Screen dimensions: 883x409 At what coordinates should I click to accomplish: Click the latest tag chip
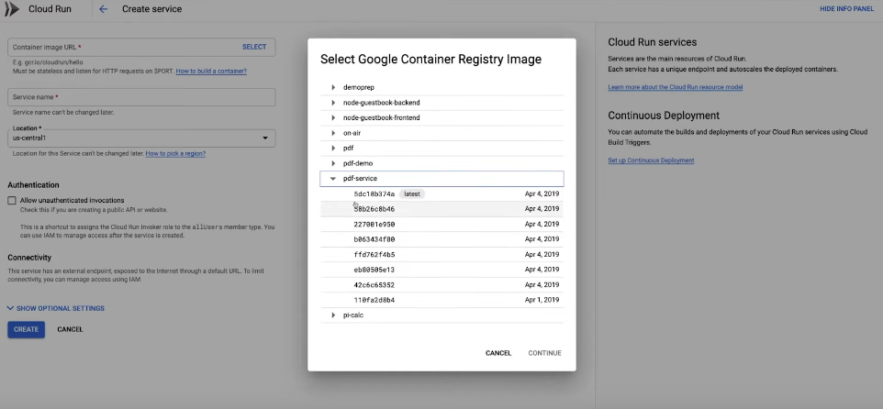click(x=411, y=193)
